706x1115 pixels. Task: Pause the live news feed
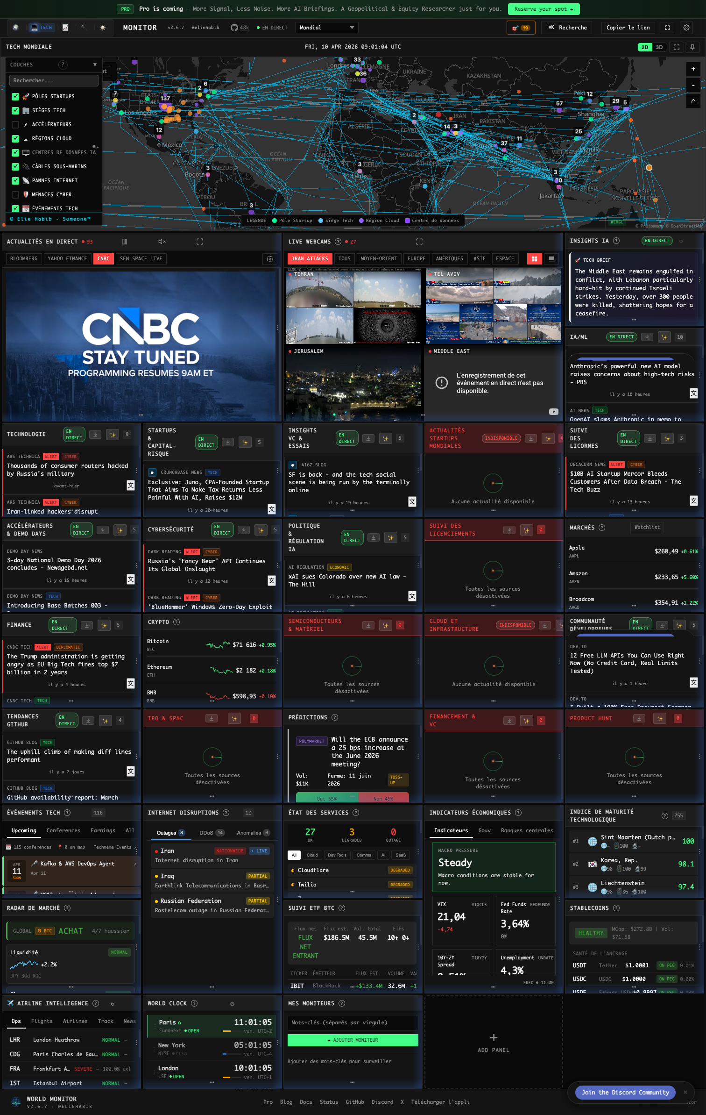(125, 242)
